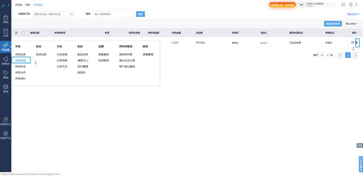
Task: Expand 高级筛选 advanced filter
Action: click(x=353, y=14)
